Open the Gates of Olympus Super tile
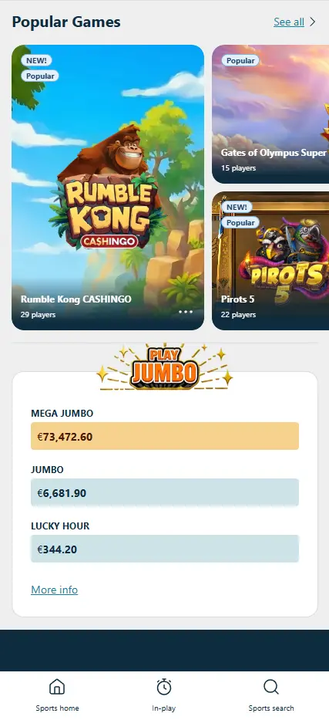The width and height of the screenshot is (329, 720). (x=270, y=114)
